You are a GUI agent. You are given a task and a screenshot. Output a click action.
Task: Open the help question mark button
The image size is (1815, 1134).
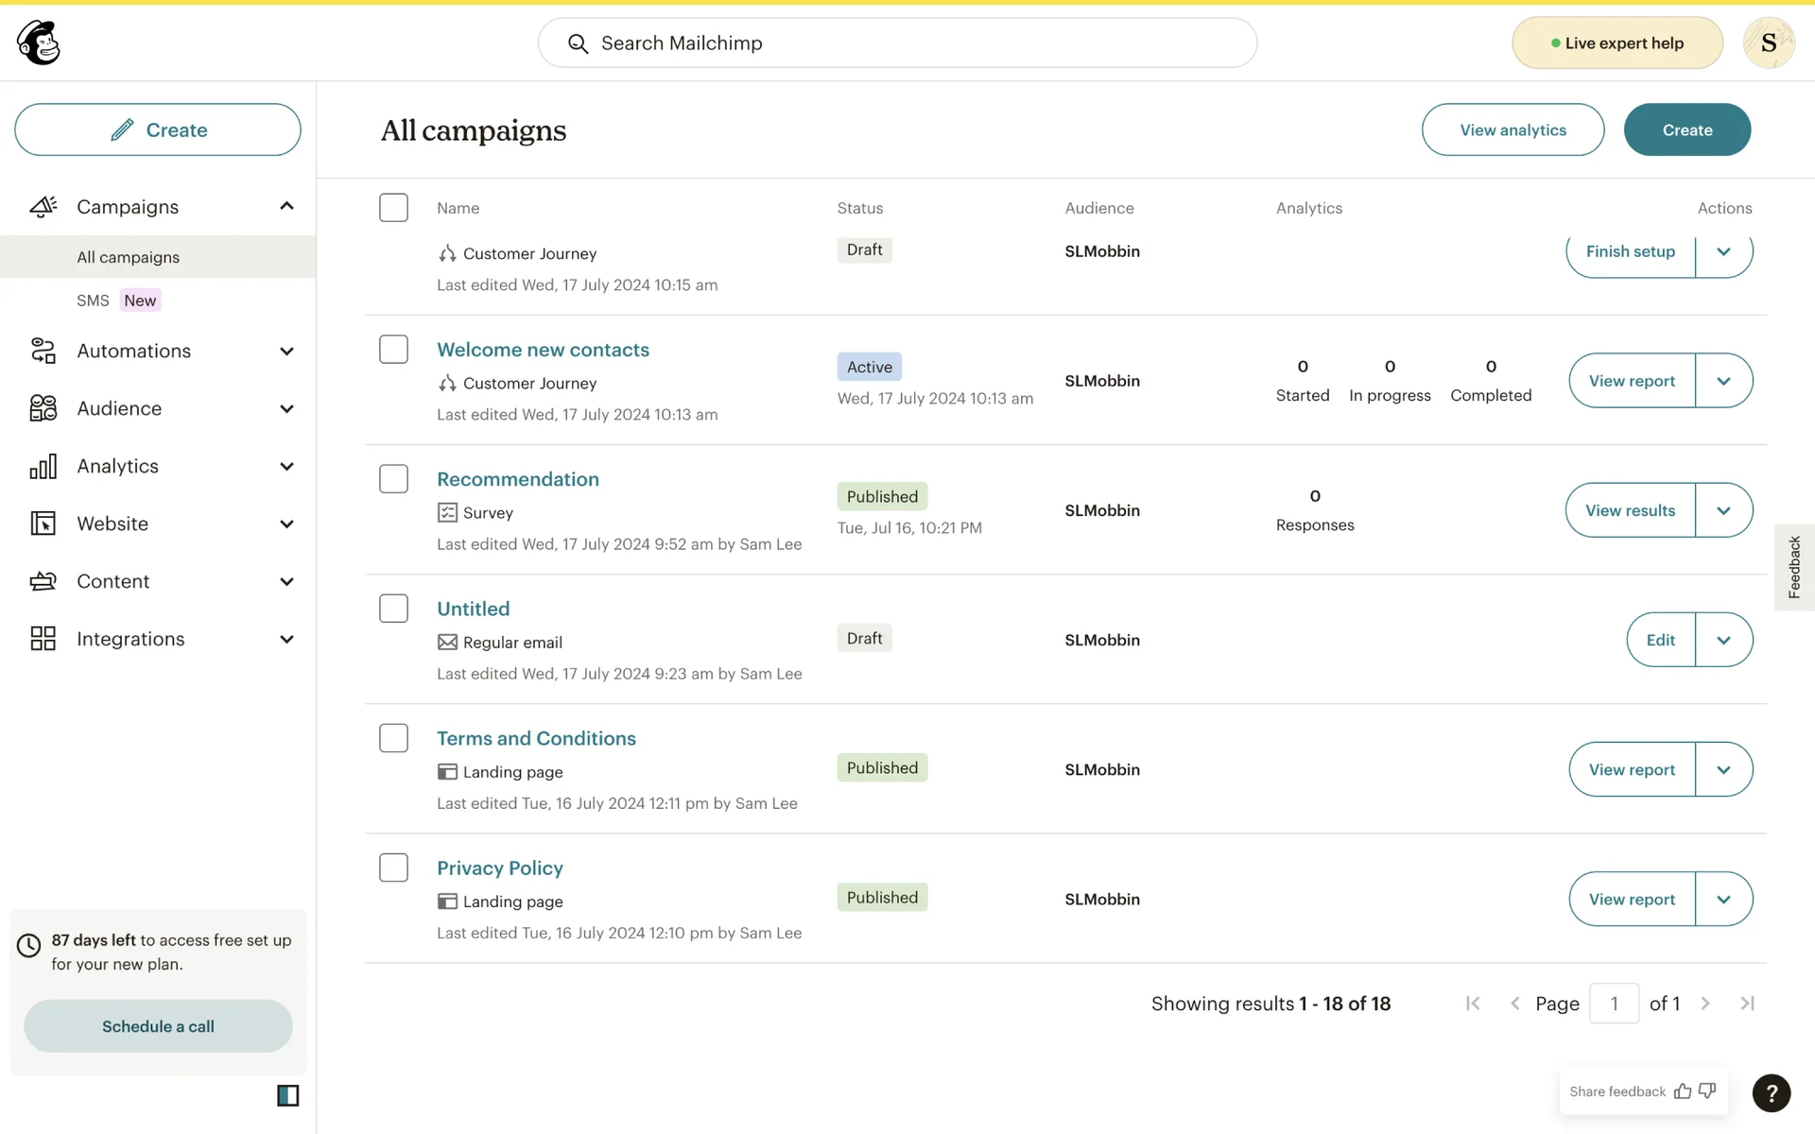[x=1771, y=1093]
